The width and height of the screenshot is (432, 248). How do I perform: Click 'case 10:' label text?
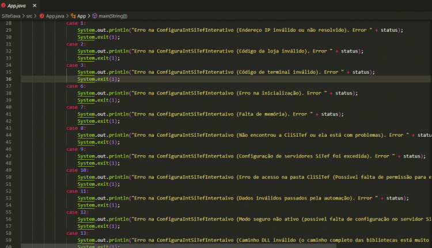pyautogui.click(x=77, y=170)
